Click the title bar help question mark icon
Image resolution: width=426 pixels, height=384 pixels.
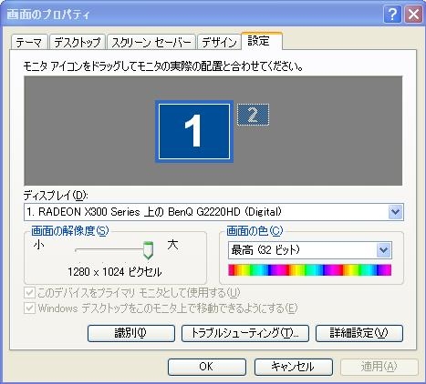tap(392, 14)
